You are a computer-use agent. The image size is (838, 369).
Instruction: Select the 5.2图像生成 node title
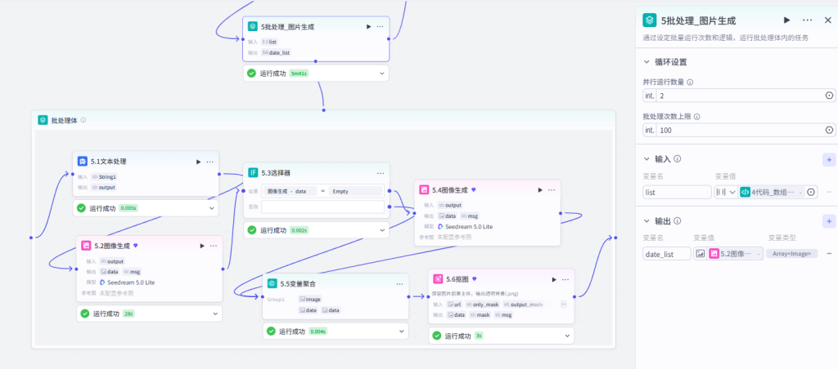111,246
